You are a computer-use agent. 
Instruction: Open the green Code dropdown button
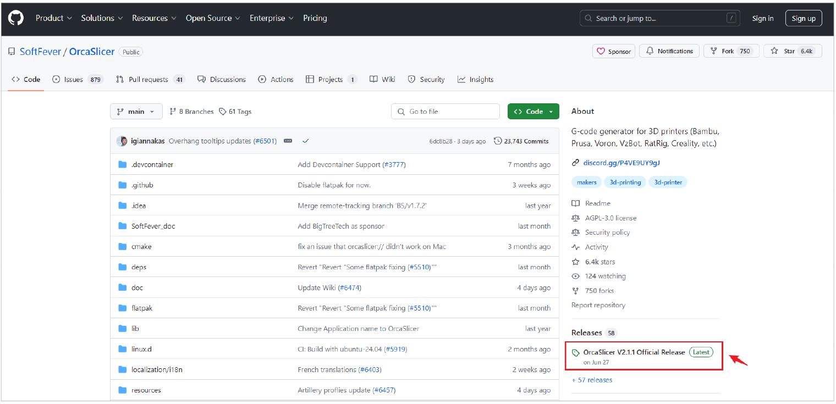tap(533, 112)
